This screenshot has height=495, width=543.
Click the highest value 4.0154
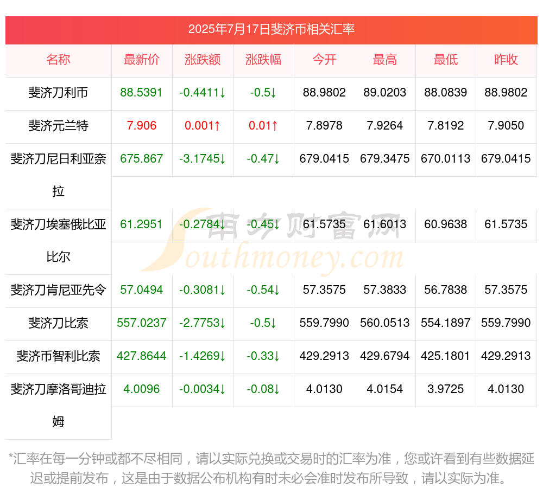385,389
